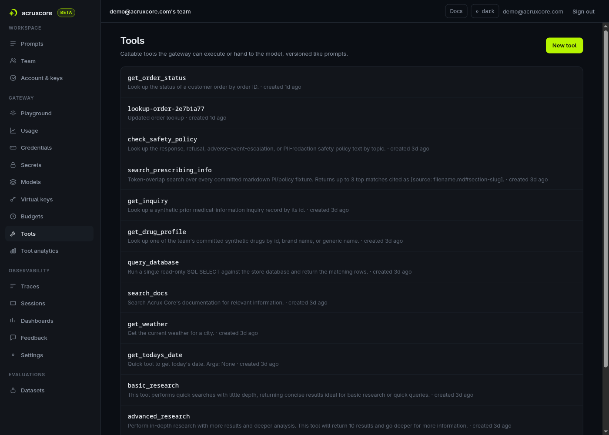Image resolution: width=609 pixels, height=435 pixels.
Task: Open the Models page
Action: (x=49, y=182)
